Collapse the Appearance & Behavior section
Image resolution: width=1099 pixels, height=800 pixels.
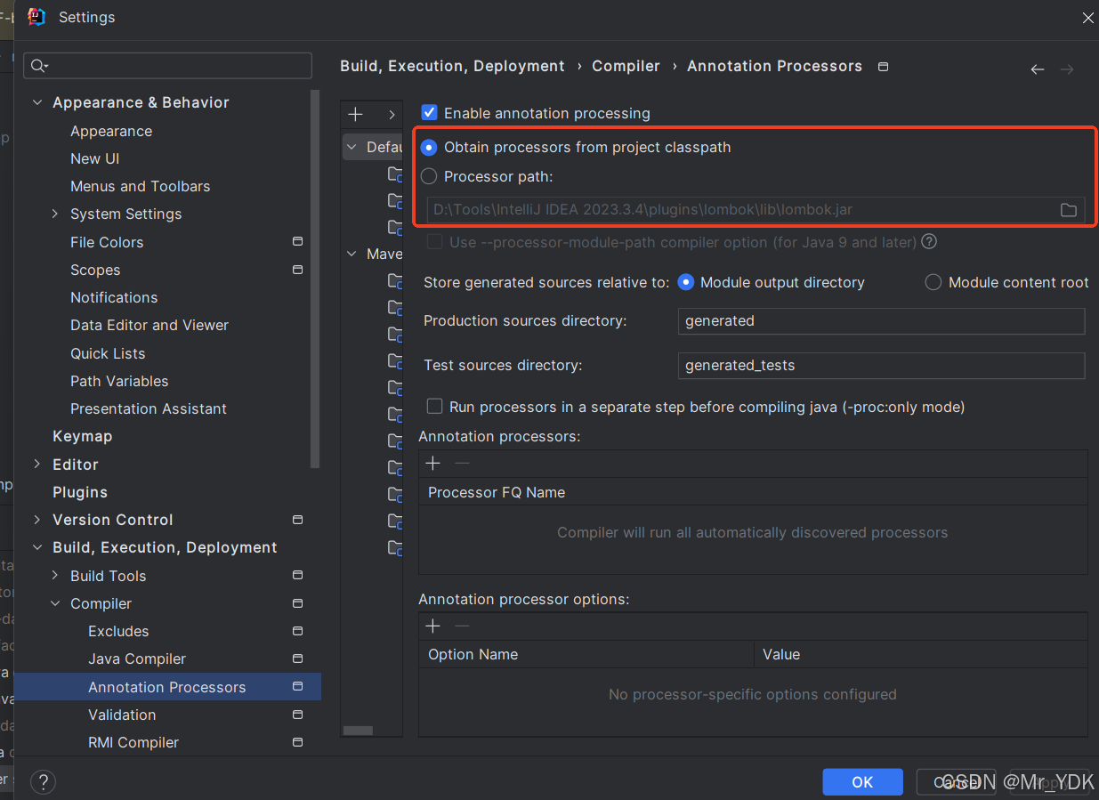[37, 102]
